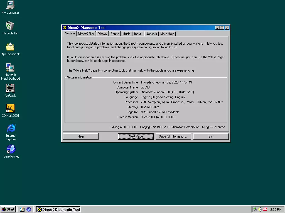
Task: Open the Music tab
Action: pyautogui.click(x=126, y=34)
